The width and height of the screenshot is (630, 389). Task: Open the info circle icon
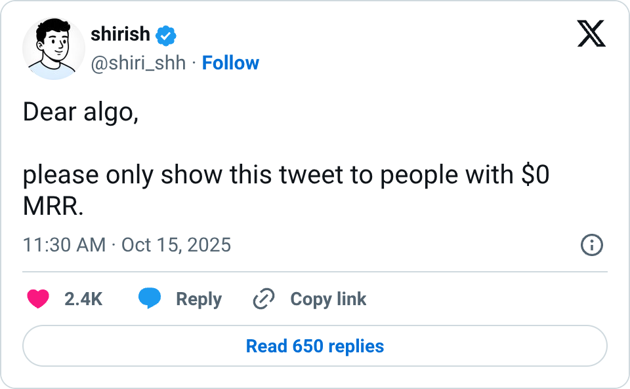coord(592,246)
